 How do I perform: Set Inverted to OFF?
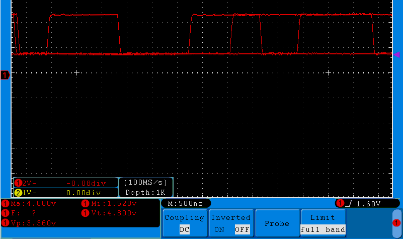(x=241, y=229)
